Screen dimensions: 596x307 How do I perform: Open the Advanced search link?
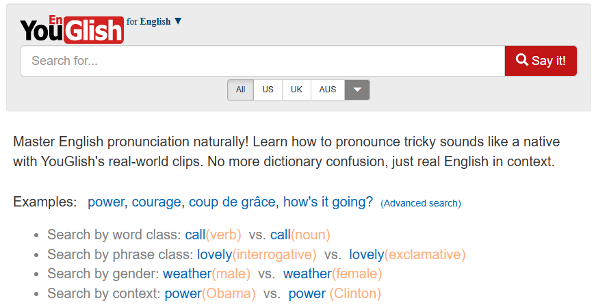[421, 203]
